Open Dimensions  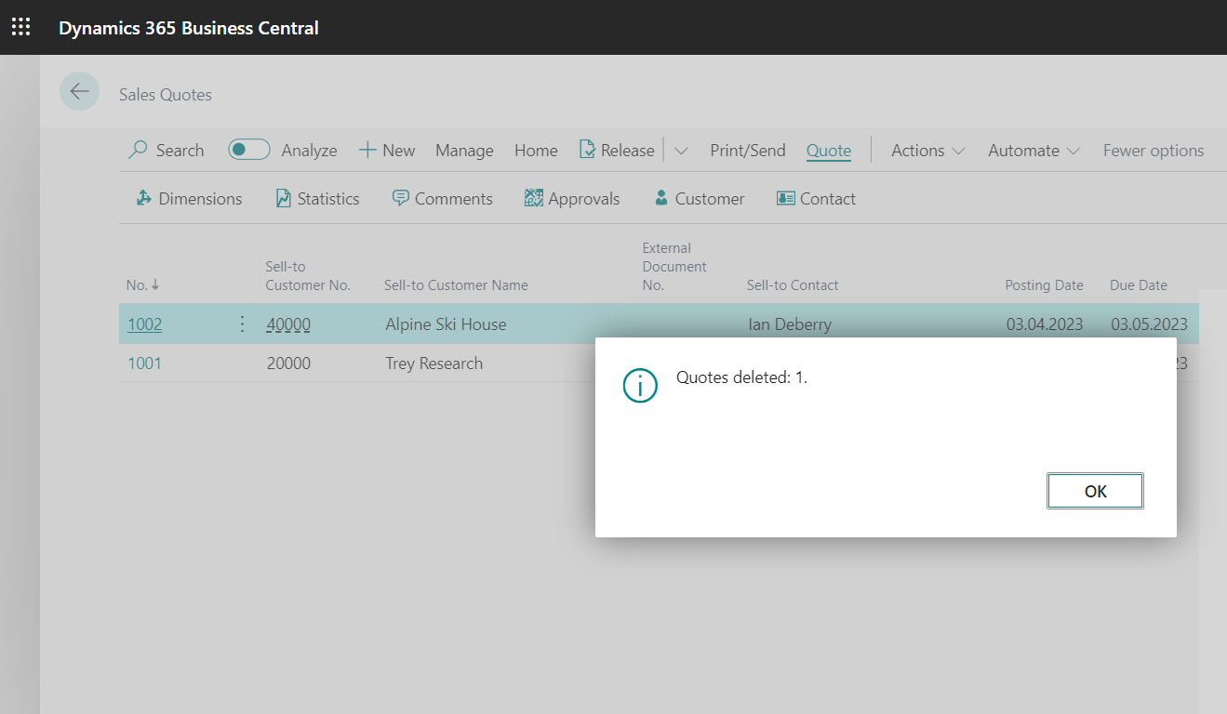pos(189,199)
